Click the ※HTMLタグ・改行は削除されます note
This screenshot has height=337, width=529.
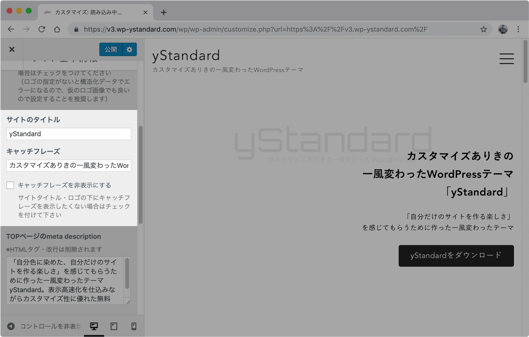(x=54, y=249)
